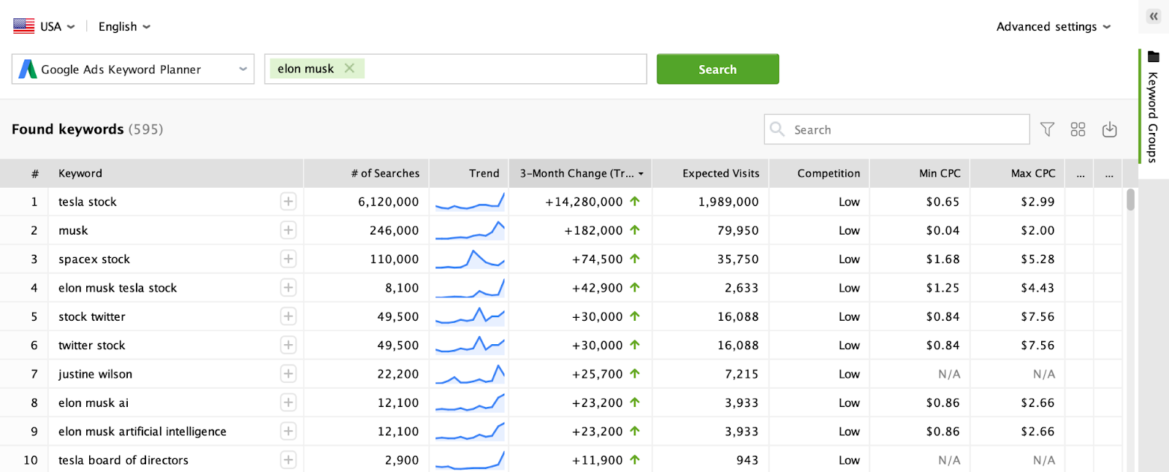Open the English language dropdown
1169x472 pixels.
click(124, 26)
